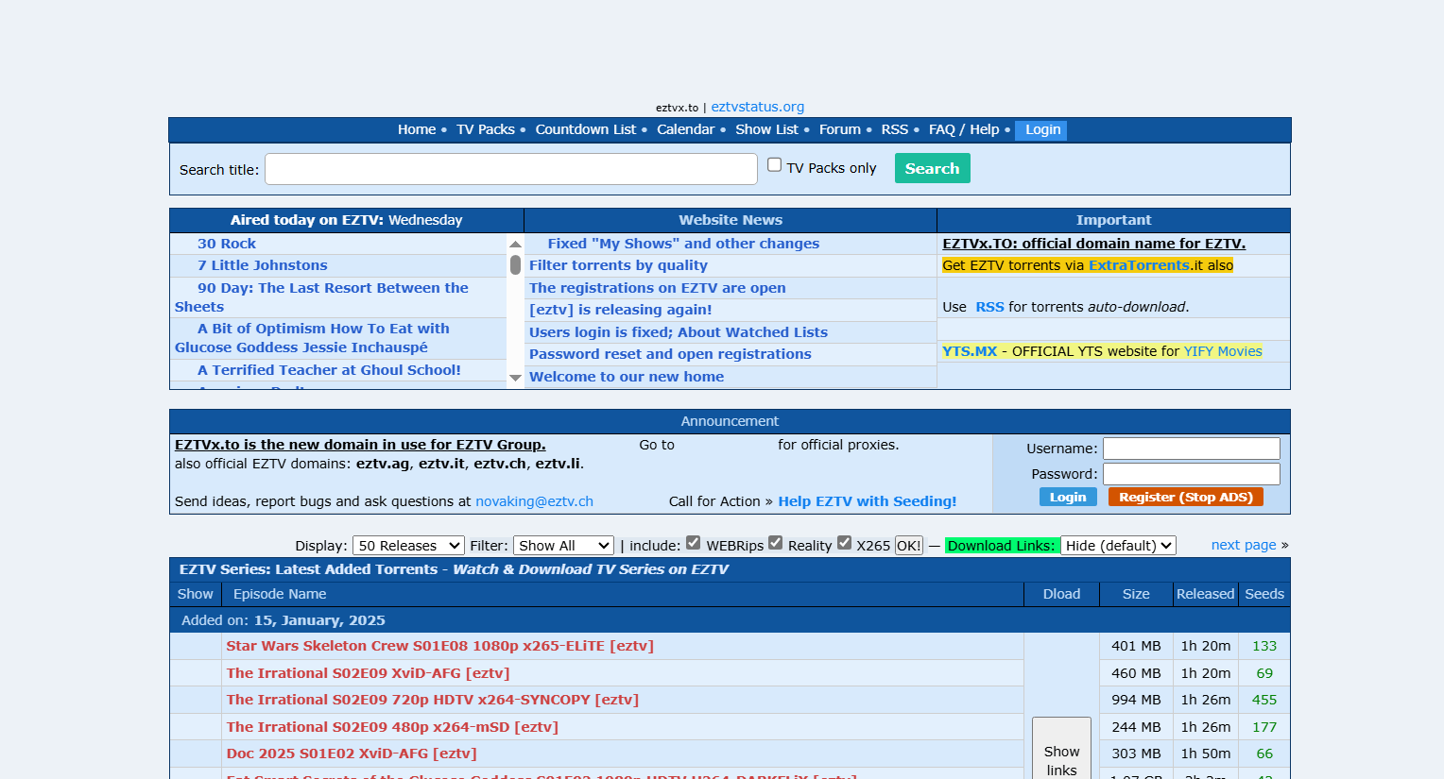Open the Display 50 Releases dropdown
This screenshot has width=1444, height=779.
pyautogui.click(x=408, y=546)
